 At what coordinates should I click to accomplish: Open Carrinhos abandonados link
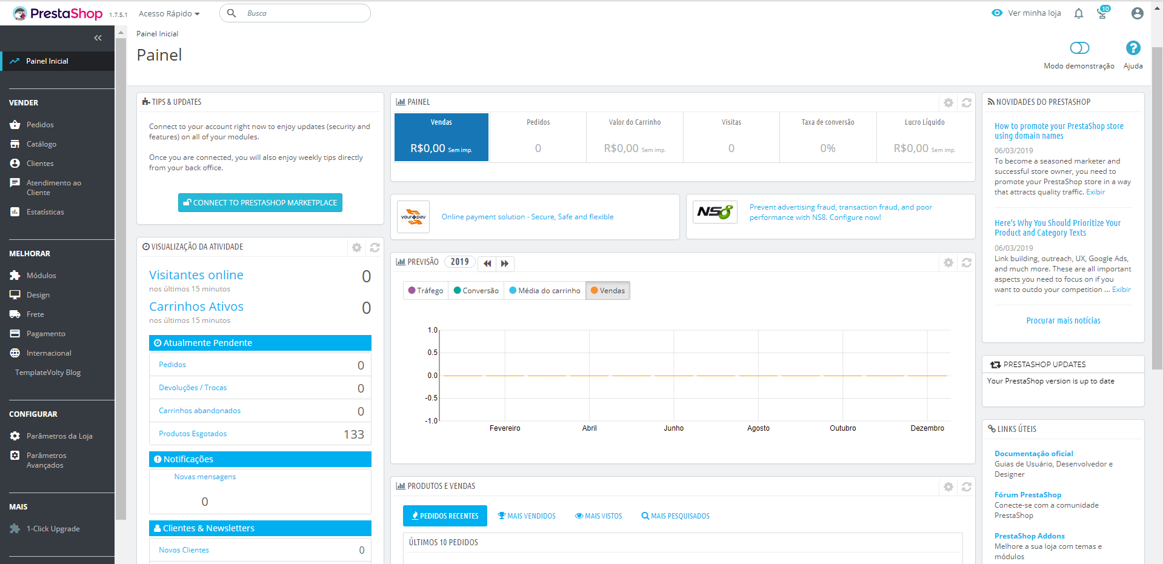tap(199, 411)
